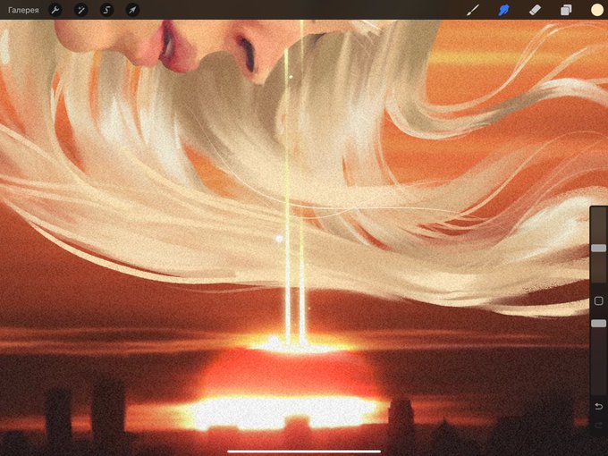Screen dimensions: 608x456
Task: Click the brush opacity slider handle
Action: [599, 323]
